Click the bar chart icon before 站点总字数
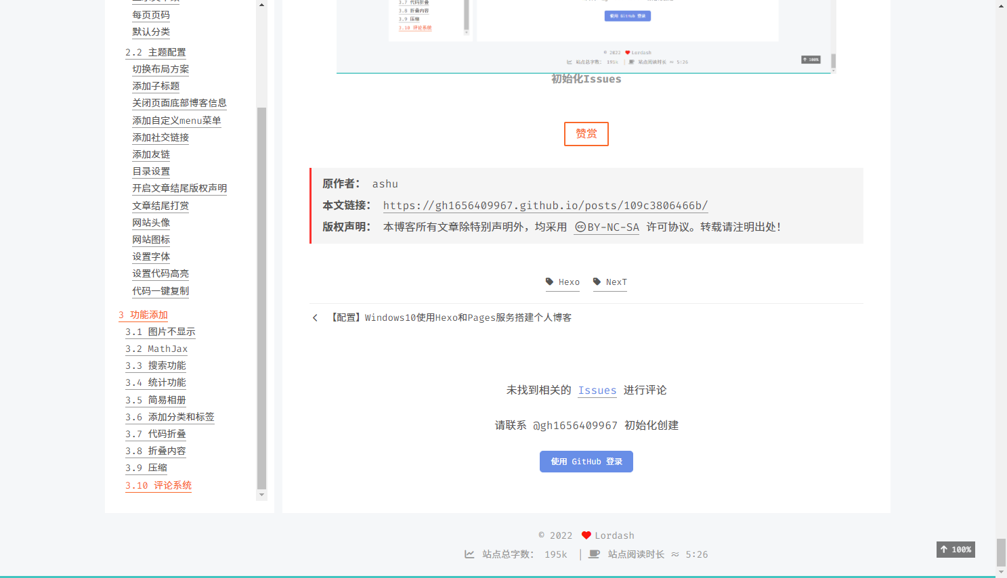Screen dimensions: 1007x578 coord(469,554)
